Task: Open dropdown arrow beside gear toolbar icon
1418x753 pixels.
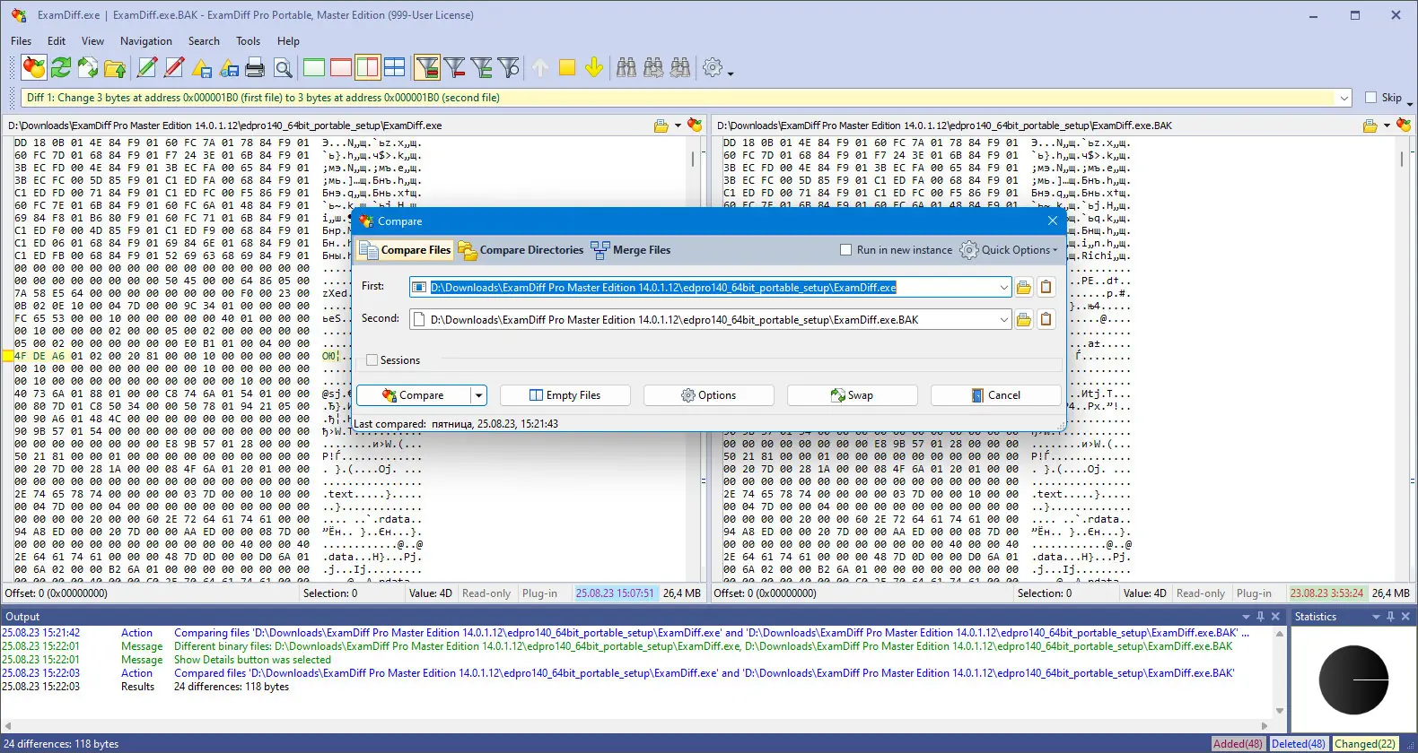Action: point(731,73)
